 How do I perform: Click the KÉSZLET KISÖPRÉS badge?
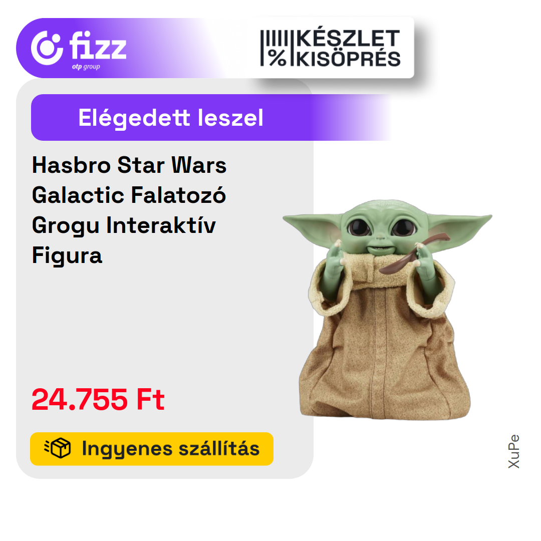click(x=331, y=48)
